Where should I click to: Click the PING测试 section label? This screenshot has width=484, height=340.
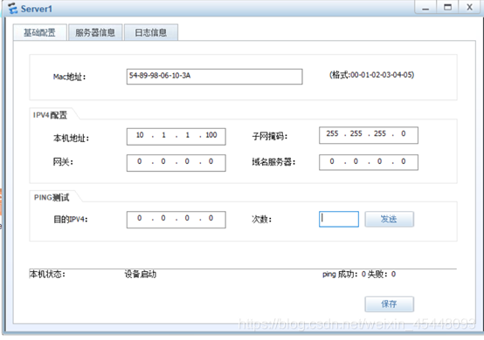pos(52,197)
